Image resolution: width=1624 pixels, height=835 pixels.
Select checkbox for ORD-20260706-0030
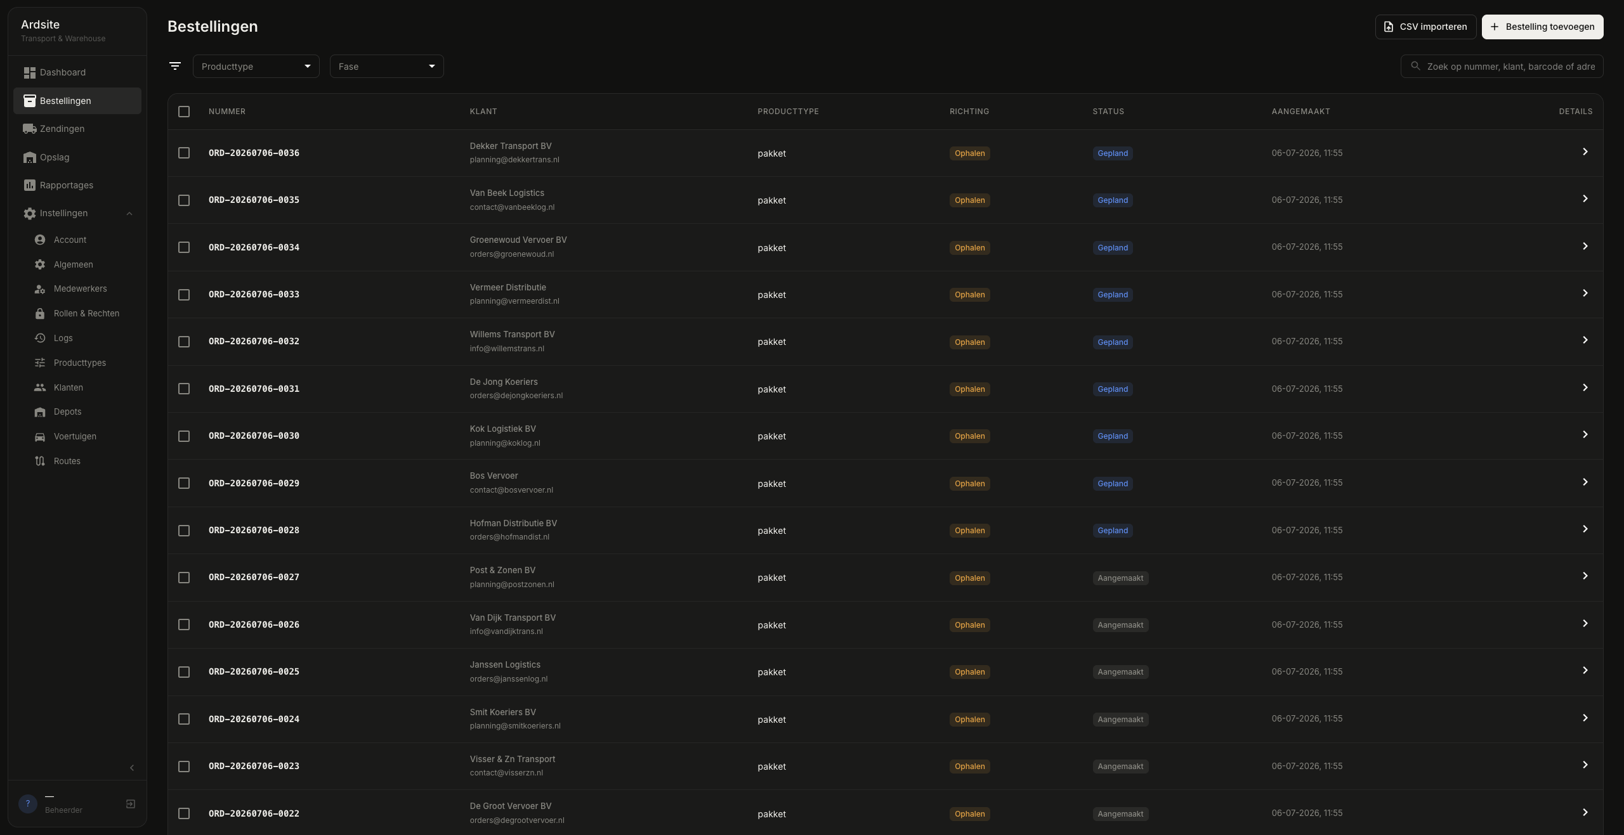tap(184, 436)
